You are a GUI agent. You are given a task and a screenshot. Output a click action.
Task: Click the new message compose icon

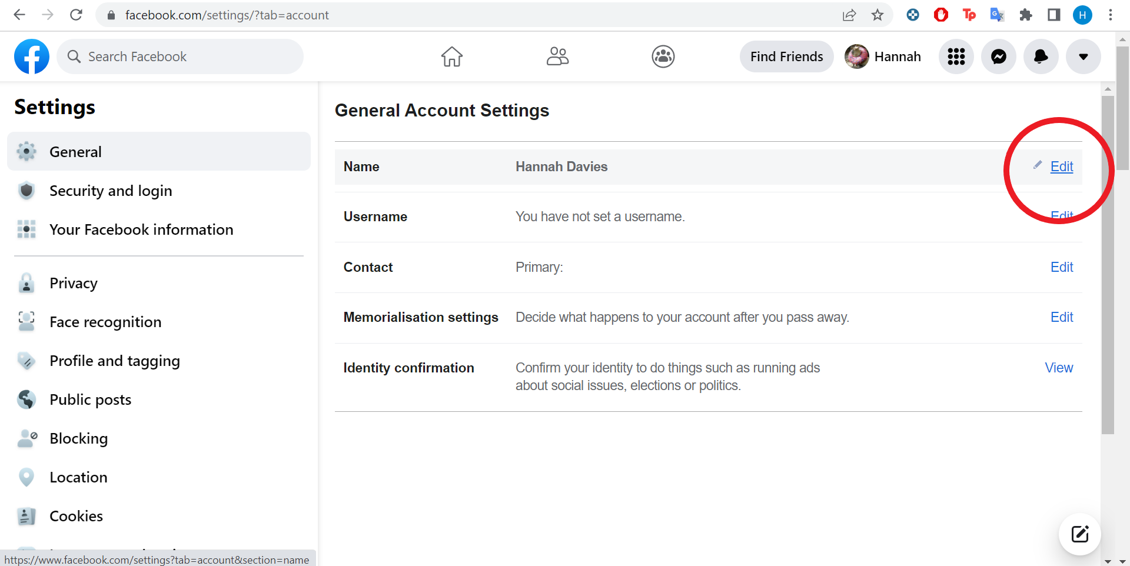tap(1080, 534)
